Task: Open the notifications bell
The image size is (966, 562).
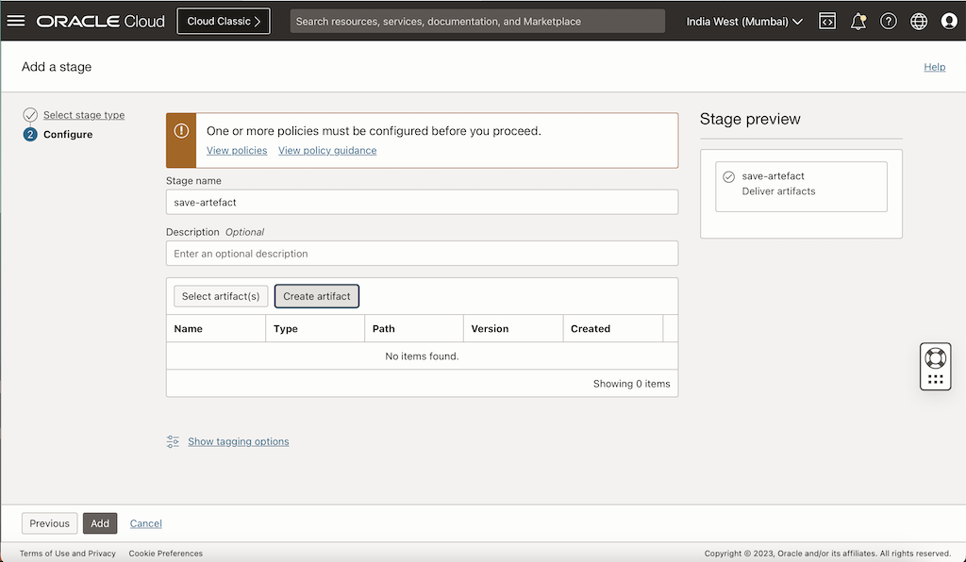Action: (x=858, y=21)
